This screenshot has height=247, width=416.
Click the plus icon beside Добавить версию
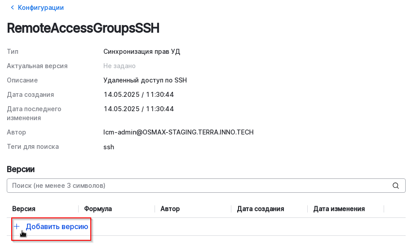click(x=17, y=226)
